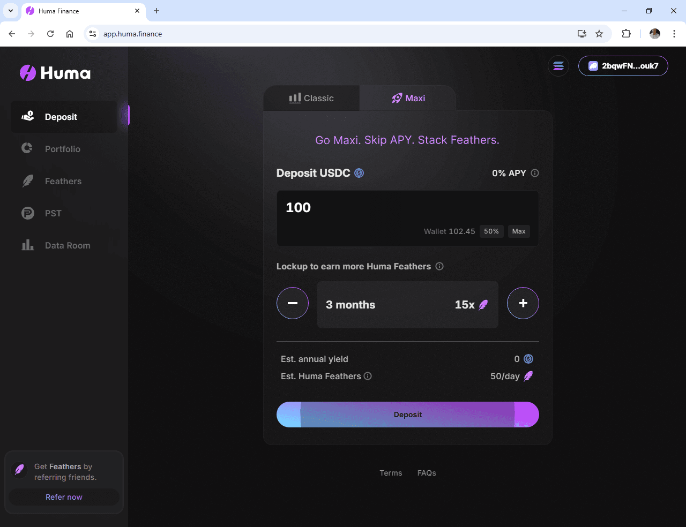The image size is (686, 527).
Task: Click the 50/day feathers estimate
Action: (505, 376)
